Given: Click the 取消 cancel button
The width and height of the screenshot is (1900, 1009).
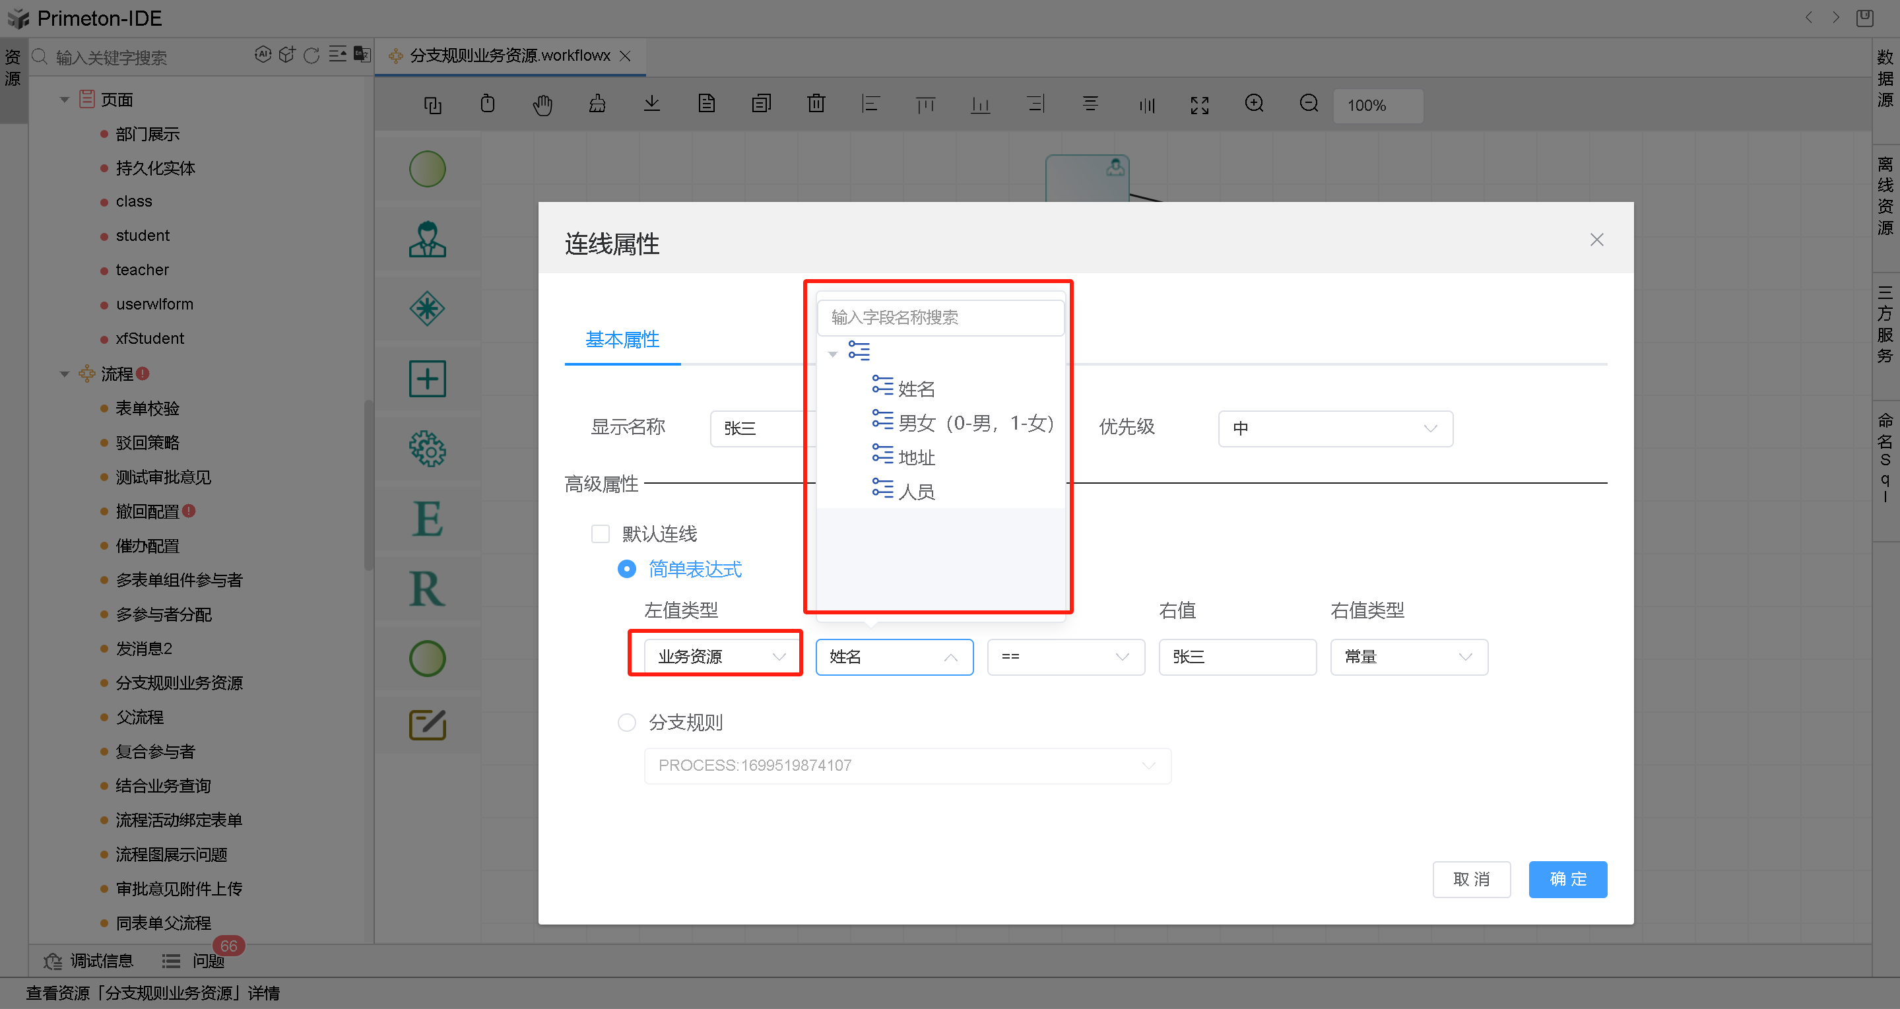Looking at the screenshot, I should click(1471, 879).
